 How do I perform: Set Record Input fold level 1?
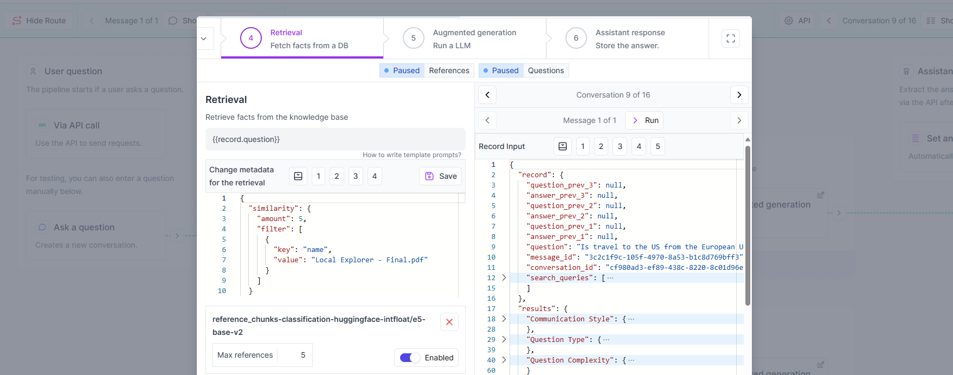583,146
